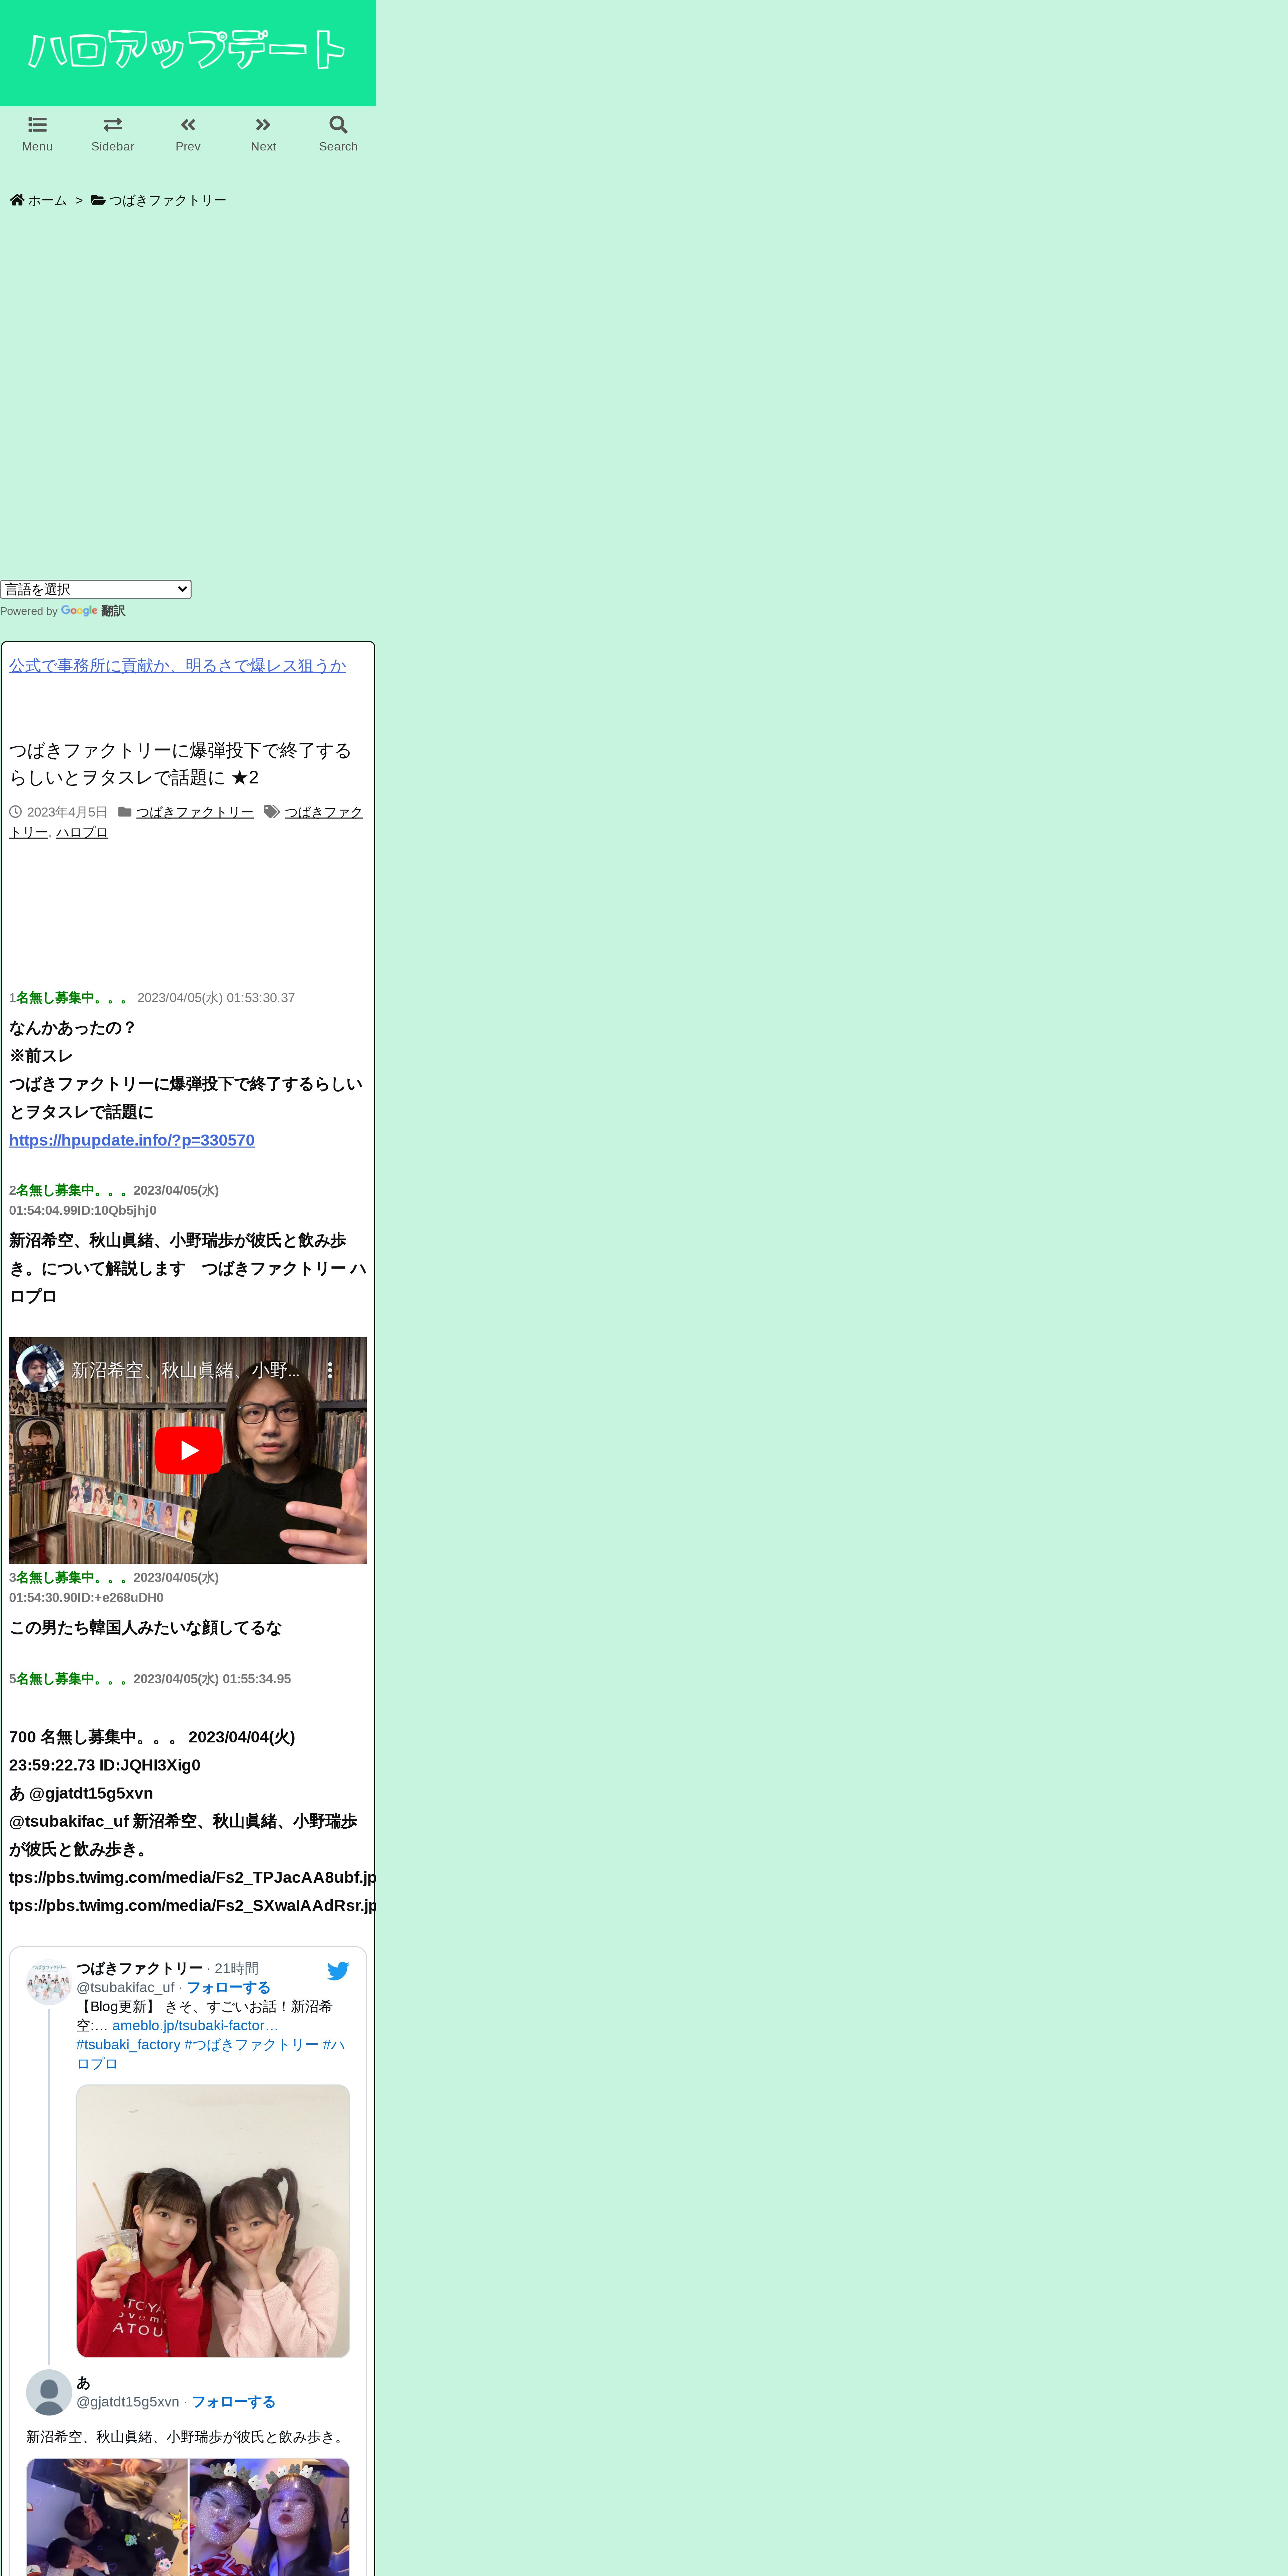Viewport: 1288px width, 2576px height.
Task: Click the Google 翻訳 logo
Action: 93,611
